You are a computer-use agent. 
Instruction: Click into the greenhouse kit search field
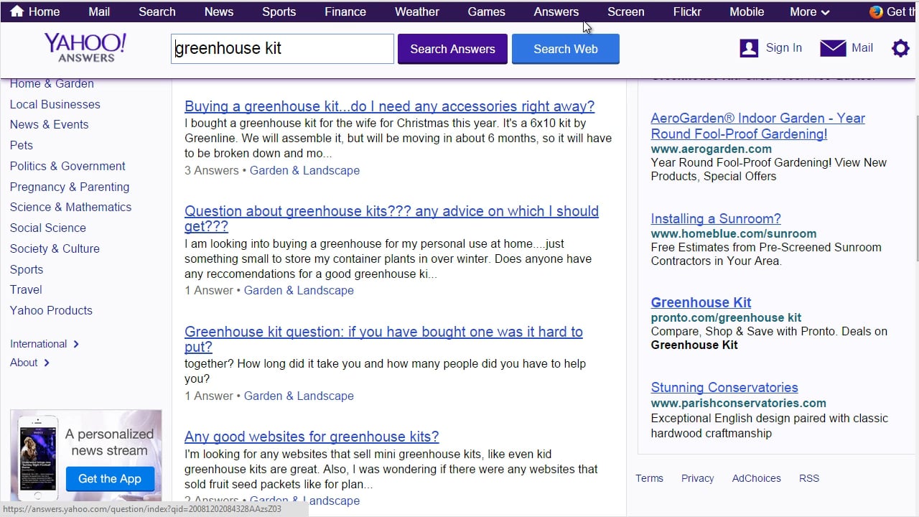[x=282, y=49]
